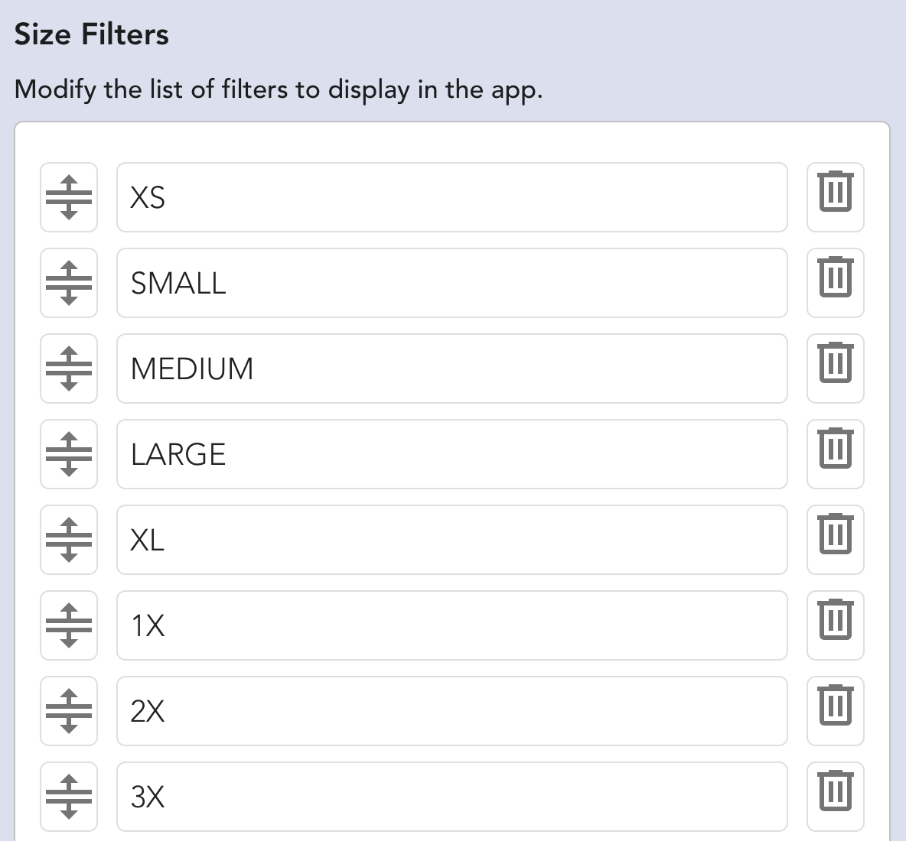Select the reorder handle next to LARGE

tap(69, 454)
